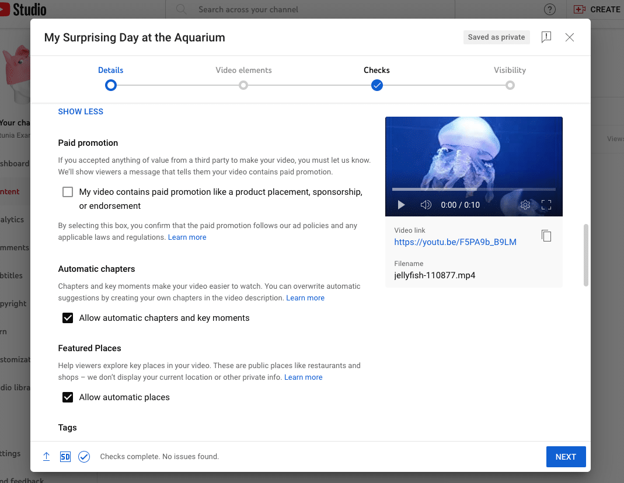Mute the video with the speaker icon
The image size is (624, 483).
coord(426,205)
